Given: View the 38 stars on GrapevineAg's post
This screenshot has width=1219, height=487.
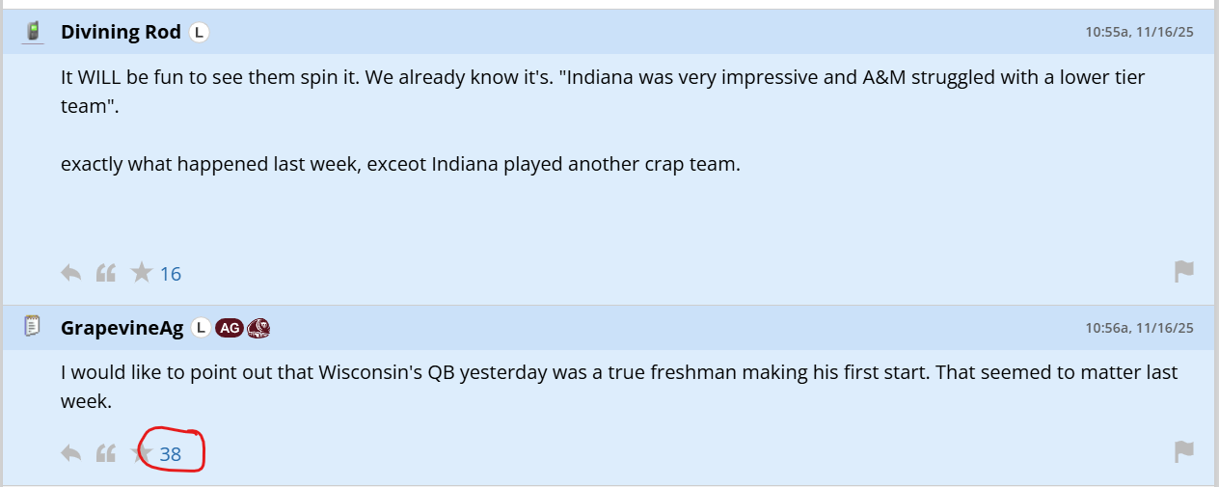Looking at the screenshot, I should [x=171, y=454].
